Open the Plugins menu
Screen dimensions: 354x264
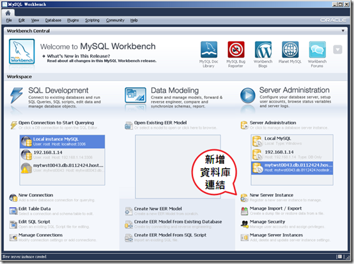[73, 20]
